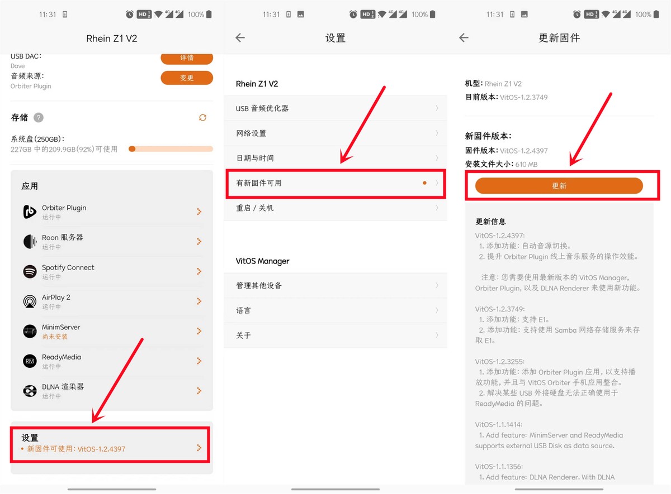Tap the Wi-Fi icon in the second status bar
The width and height of the screenshot is (671, 494).
(x=381, y=15)
